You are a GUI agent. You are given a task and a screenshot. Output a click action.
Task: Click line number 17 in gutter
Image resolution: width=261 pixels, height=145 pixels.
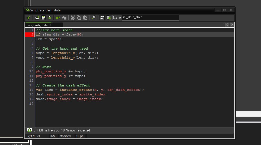click(x=31, y=104)
